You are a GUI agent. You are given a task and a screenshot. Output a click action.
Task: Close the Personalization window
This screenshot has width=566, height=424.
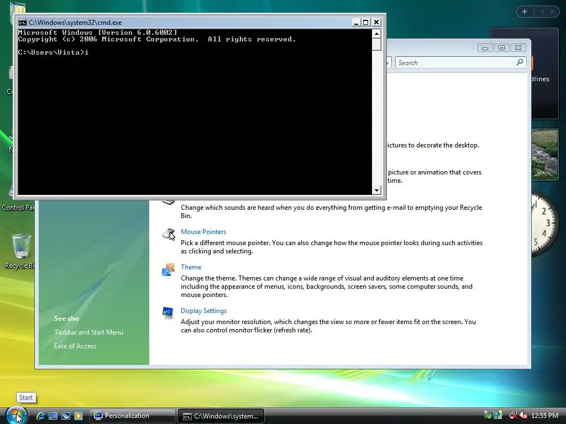518,48
